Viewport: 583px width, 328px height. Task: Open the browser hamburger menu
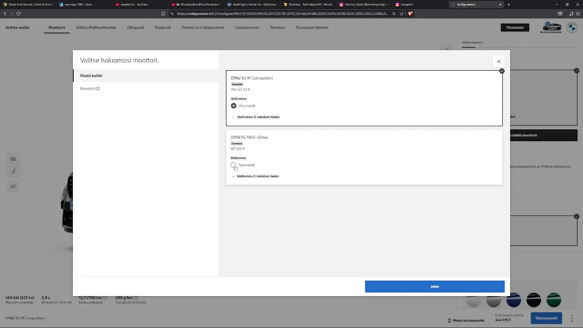pyautogui.click(x=578, y=14)
